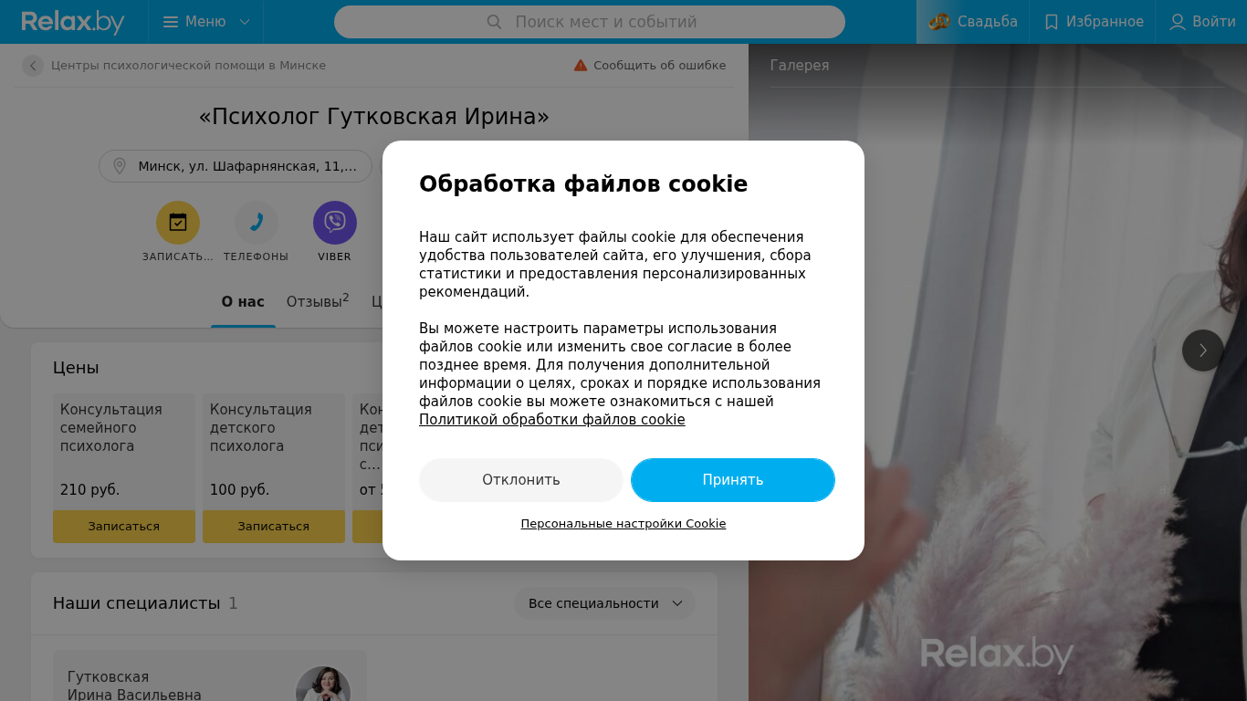Click Войти user icon to log in
This screenshot has width=1247, height=701.
(x=1202, y=22)
